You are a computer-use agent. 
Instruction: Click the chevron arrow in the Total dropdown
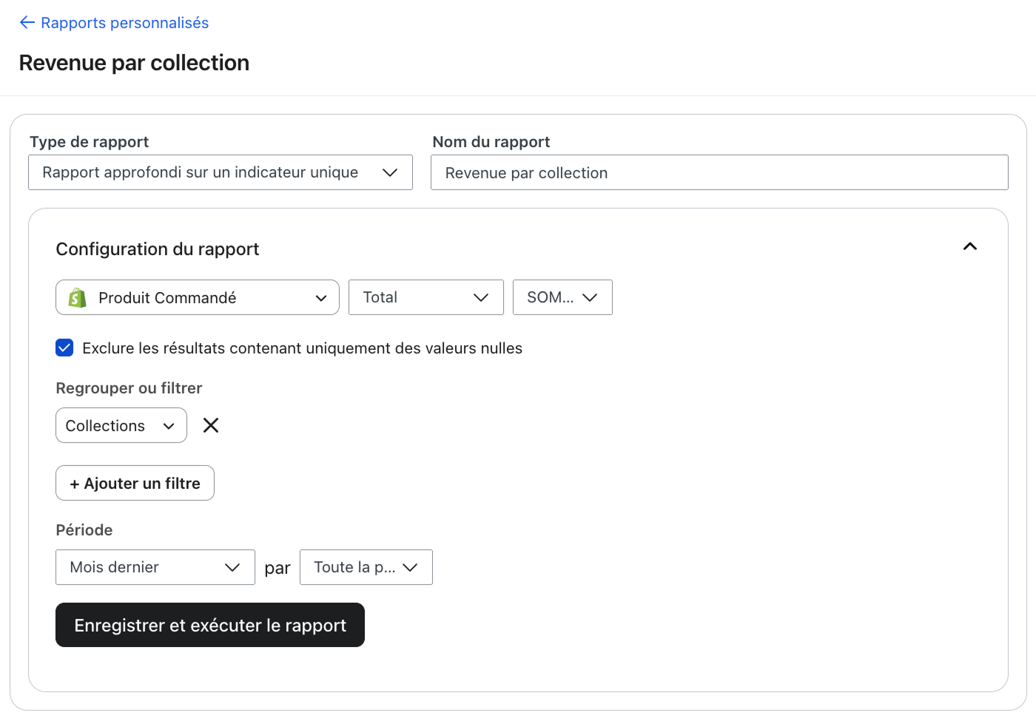click(x=481, y=297)
